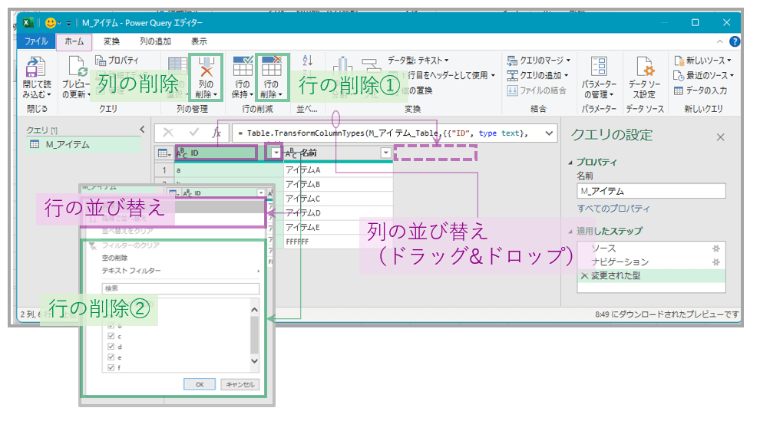Open すべてのプロパティ link in query settings

613,209
